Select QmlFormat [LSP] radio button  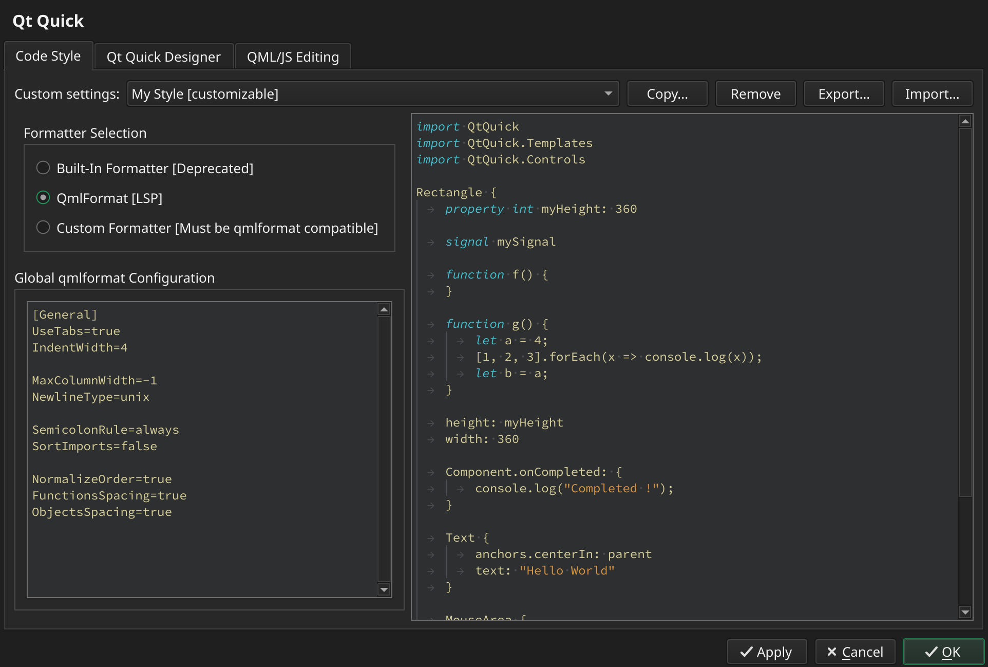coord(43,198)
